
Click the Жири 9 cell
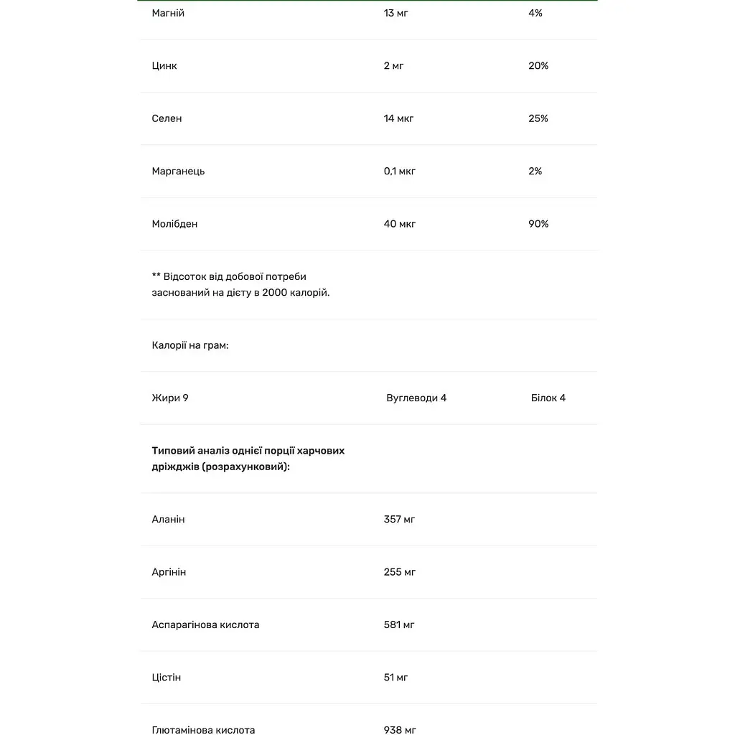[169, 398]
